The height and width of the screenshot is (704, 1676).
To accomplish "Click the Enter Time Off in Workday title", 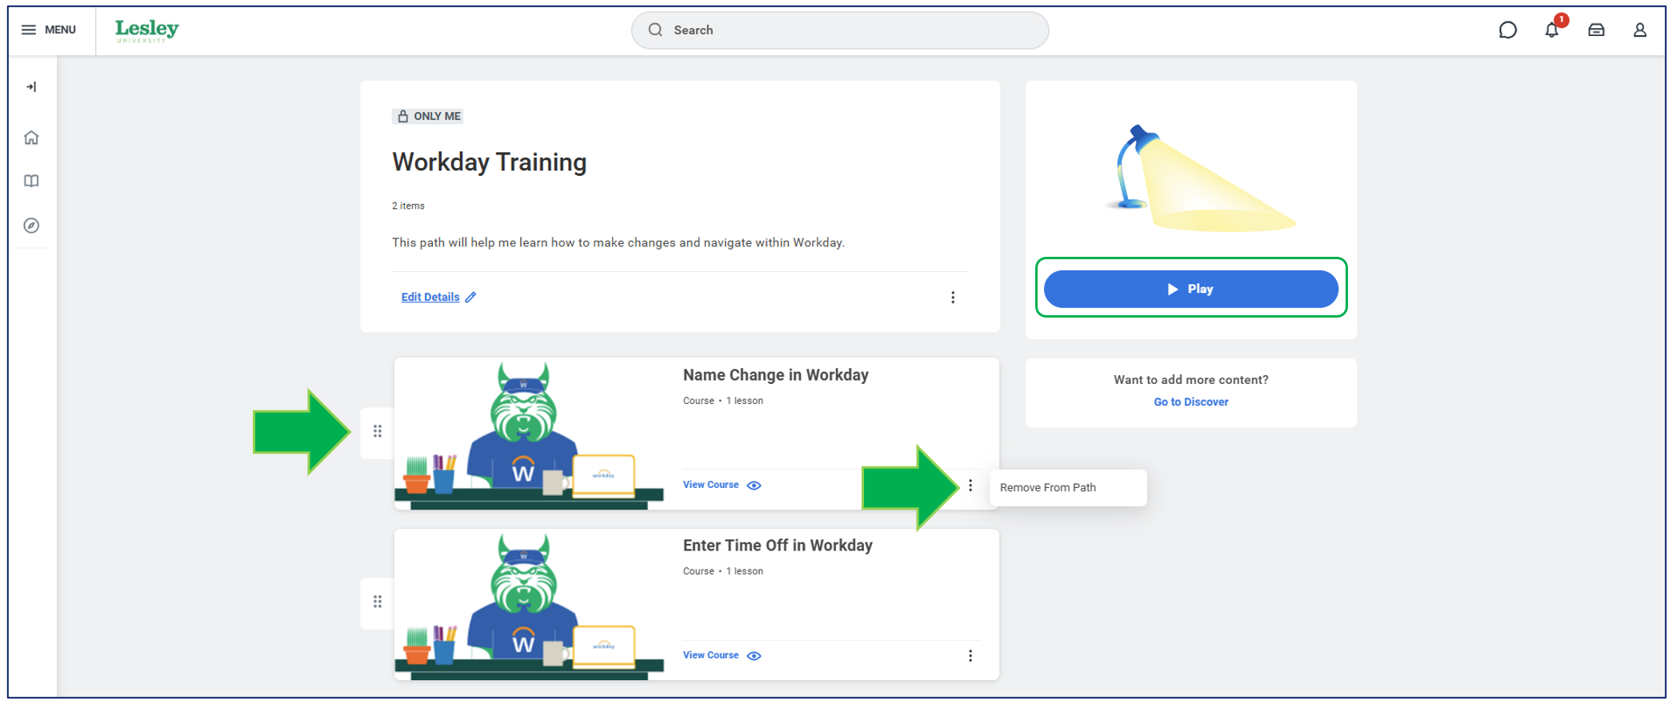I will click(x=778, y=545).
